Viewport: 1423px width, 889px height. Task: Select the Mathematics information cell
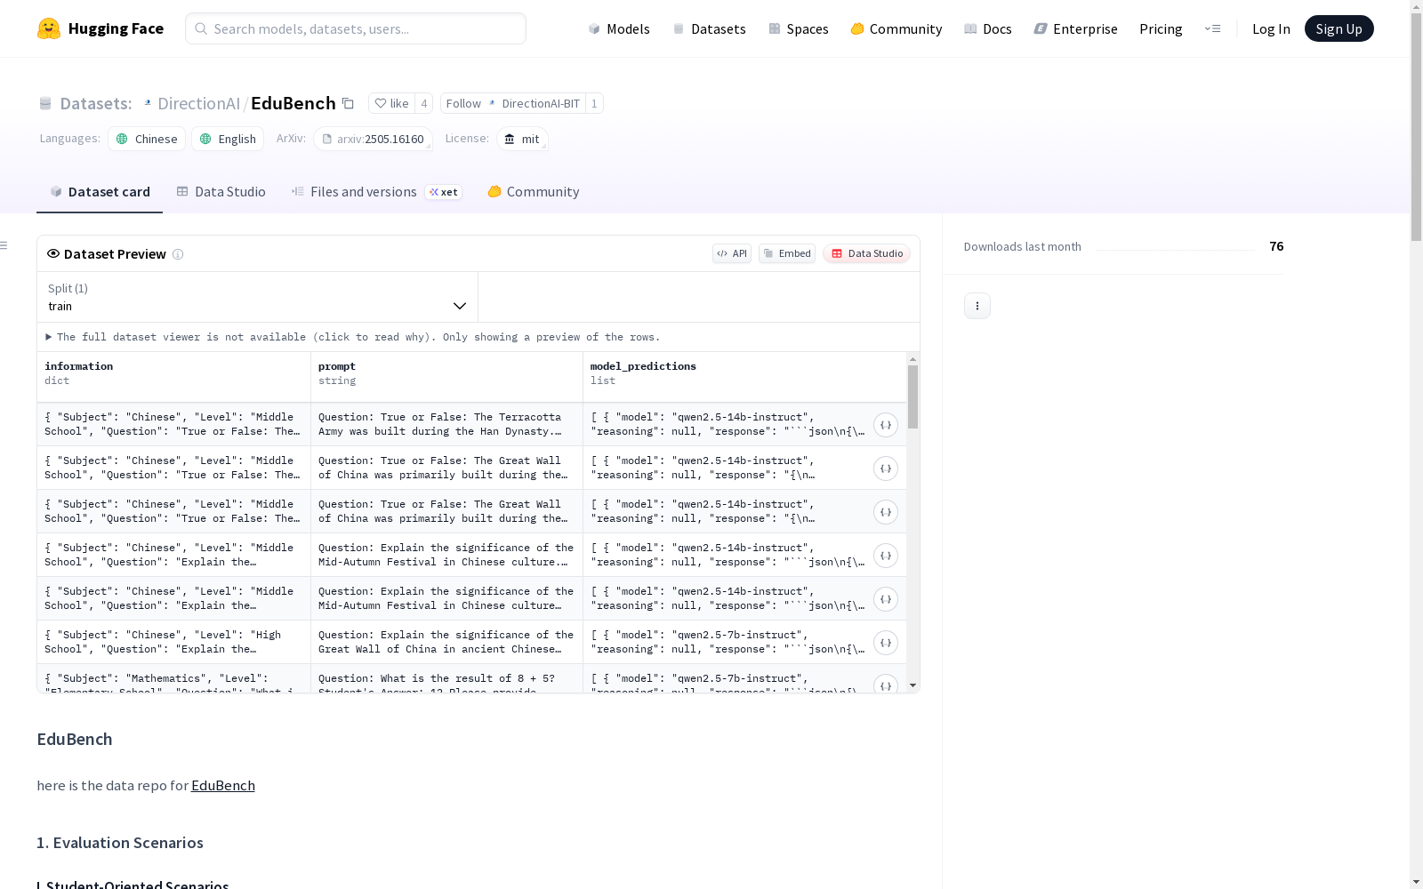point(174,678)
